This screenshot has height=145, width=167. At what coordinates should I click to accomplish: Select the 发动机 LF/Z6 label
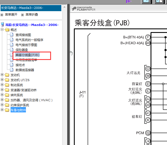(20, 80)
